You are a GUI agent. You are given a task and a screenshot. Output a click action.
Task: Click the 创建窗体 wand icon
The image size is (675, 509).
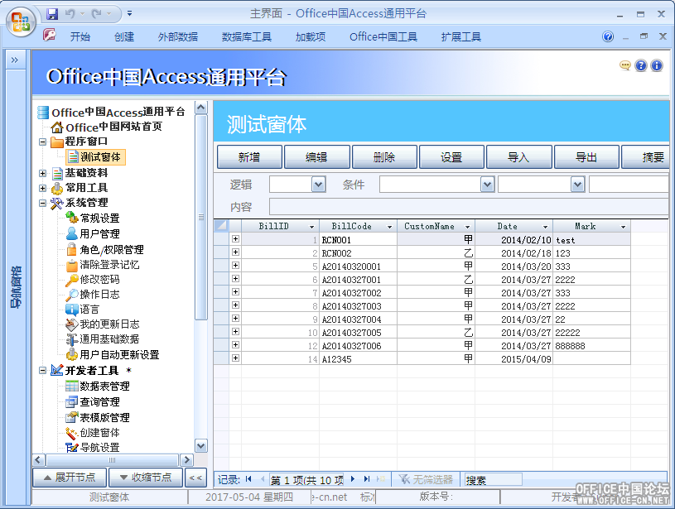pos(72,433)
